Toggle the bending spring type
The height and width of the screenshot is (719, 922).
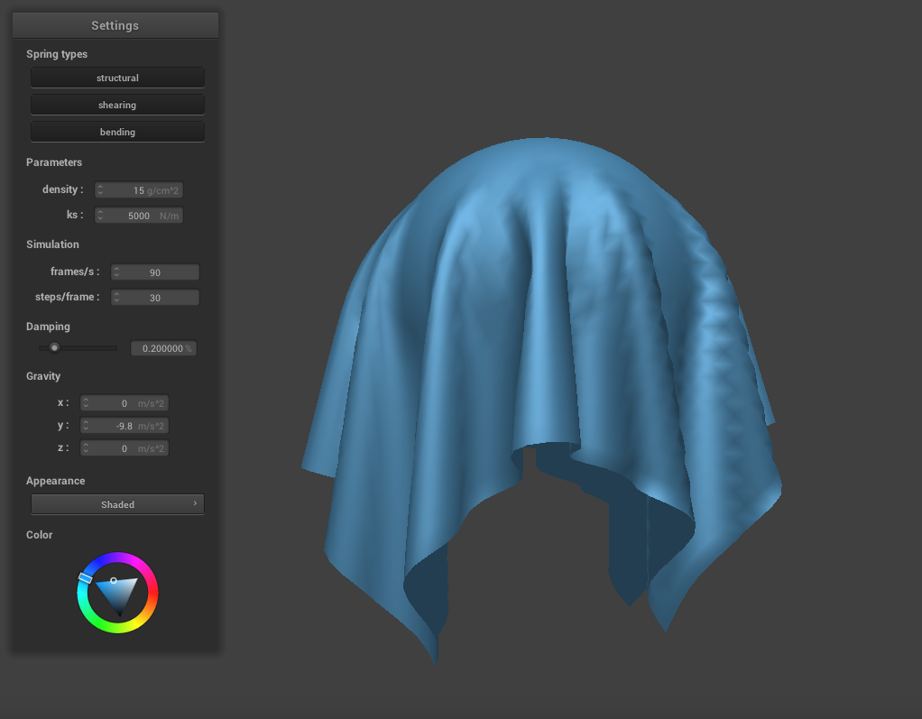click(117, 132)
